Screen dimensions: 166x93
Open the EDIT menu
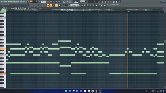click(x=4, y=2)
